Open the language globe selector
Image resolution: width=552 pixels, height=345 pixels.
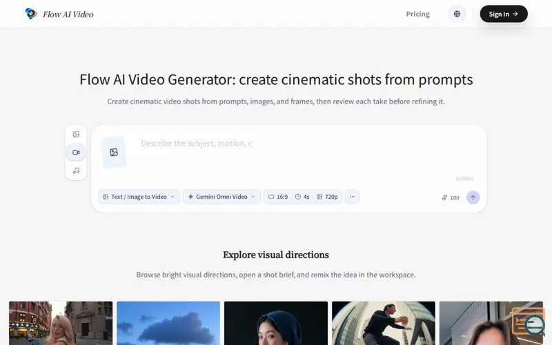click(457, 14)
